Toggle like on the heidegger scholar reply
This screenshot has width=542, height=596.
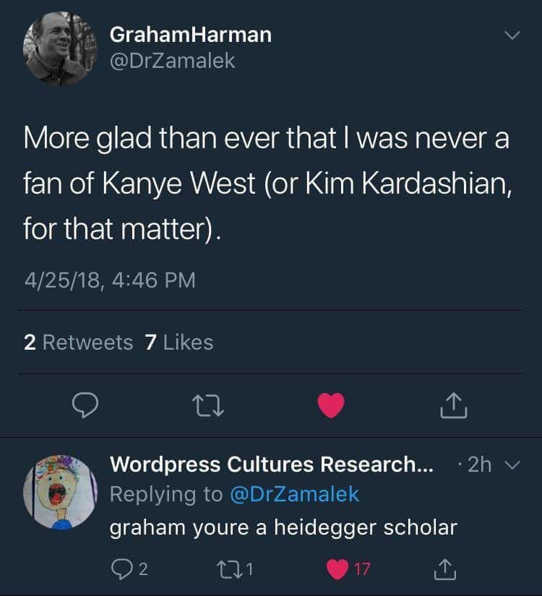click(x=337, y=569)
